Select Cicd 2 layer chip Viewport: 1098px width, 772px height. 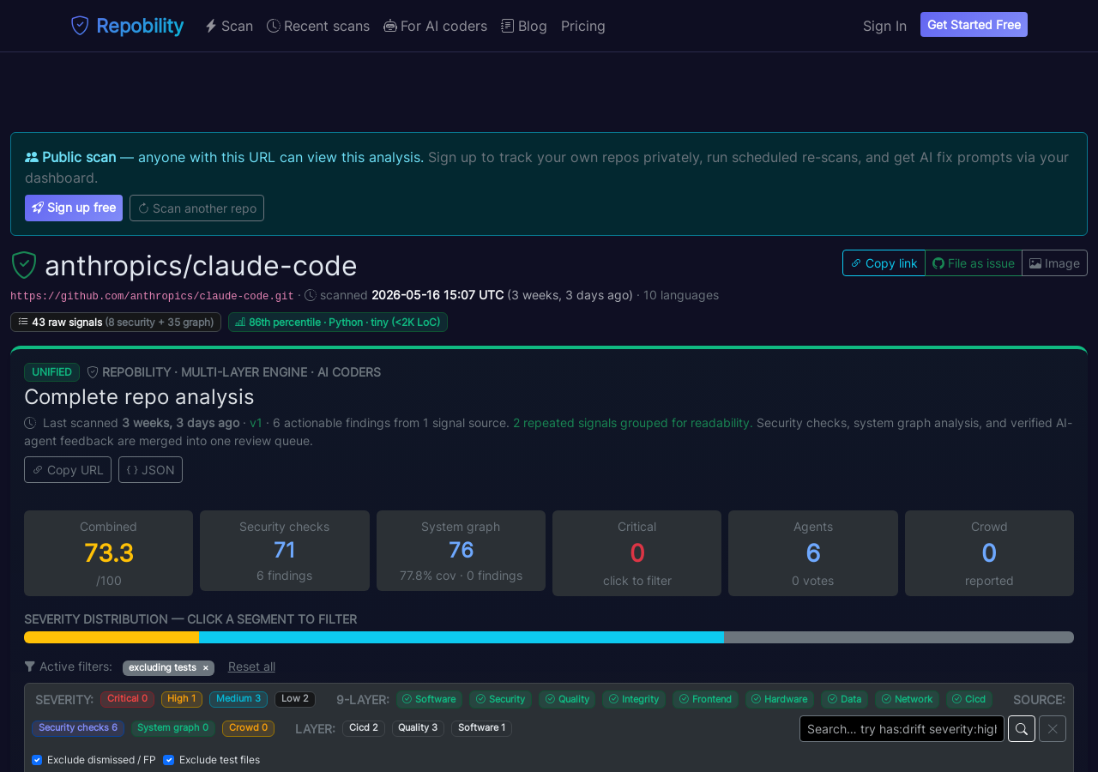364,728
